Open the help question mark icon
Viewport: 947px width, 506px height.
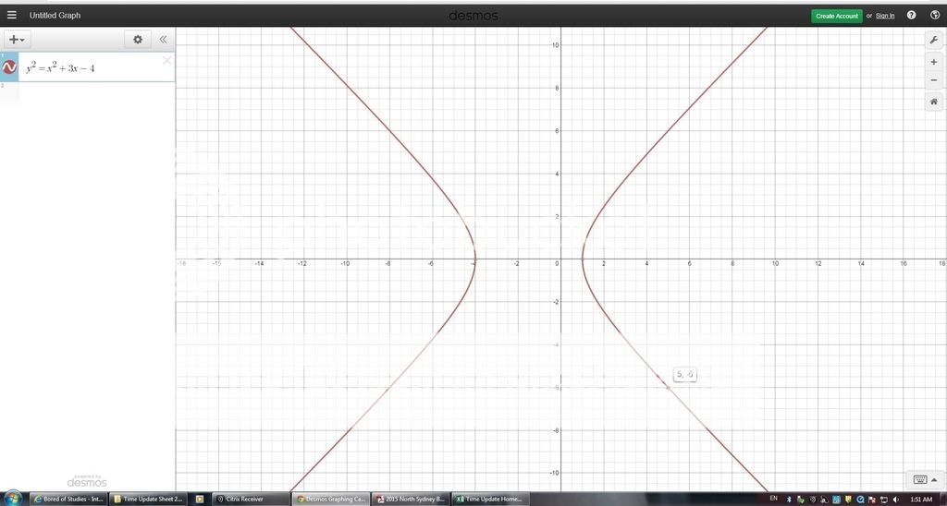[x=912, y=16]
